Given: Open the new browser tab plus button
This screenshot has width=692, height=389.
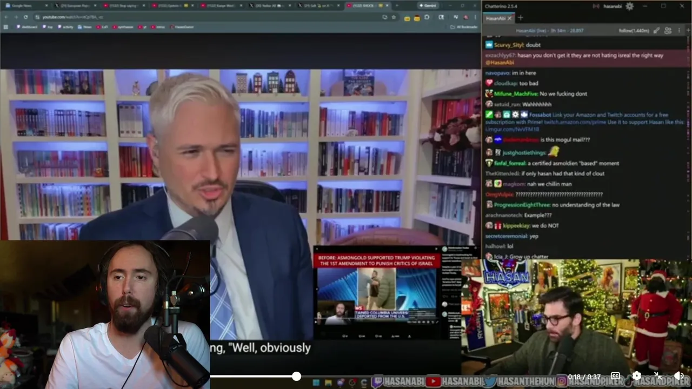Looking at the screenshot, I should click(x=397, y=5).
